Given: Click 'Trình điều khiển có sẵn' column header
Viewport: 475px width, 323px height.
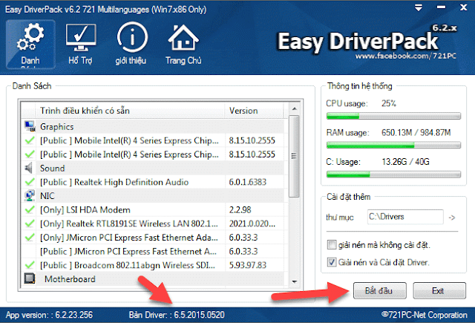Looking at the screenshot, I should (131, 111).
